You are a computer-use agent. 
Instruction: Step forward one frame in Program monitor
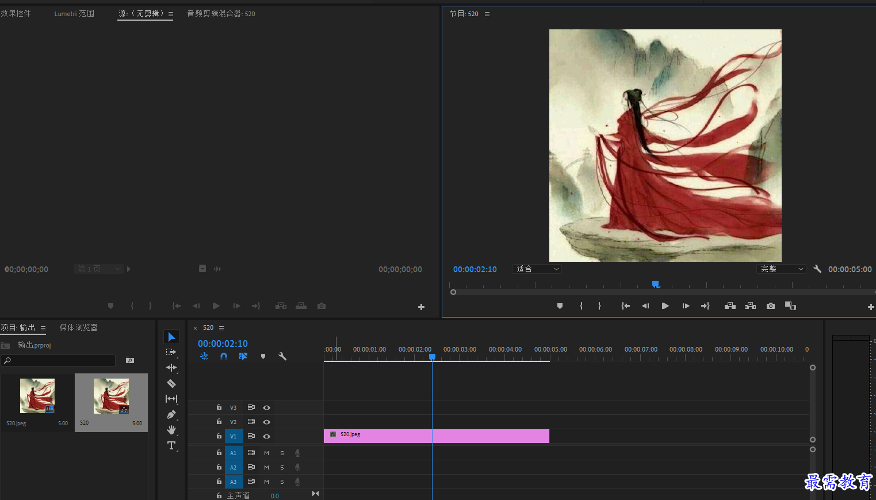686,306
